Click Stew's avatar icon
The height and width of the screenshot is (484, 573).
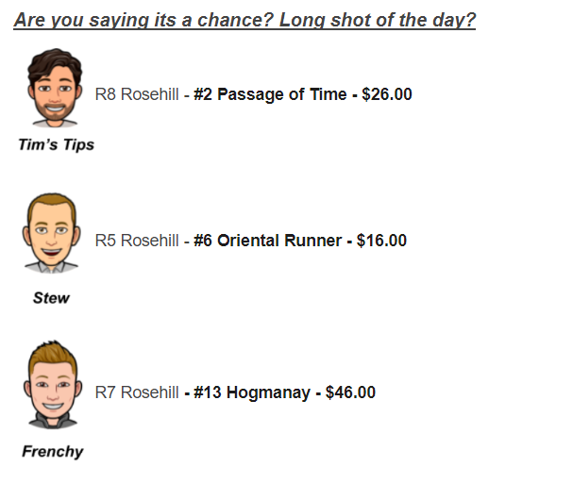[x=51, y=233]
